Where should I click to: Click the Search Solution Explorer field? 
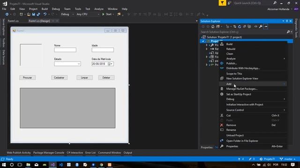tap(243, 32)
